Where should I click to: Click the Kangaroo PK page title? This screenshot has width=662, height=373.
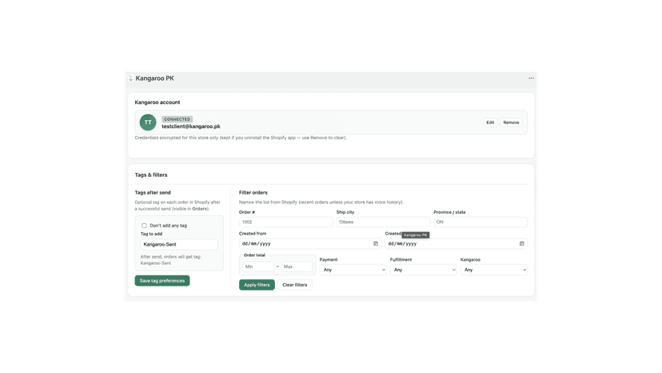(x=154, y=78)
